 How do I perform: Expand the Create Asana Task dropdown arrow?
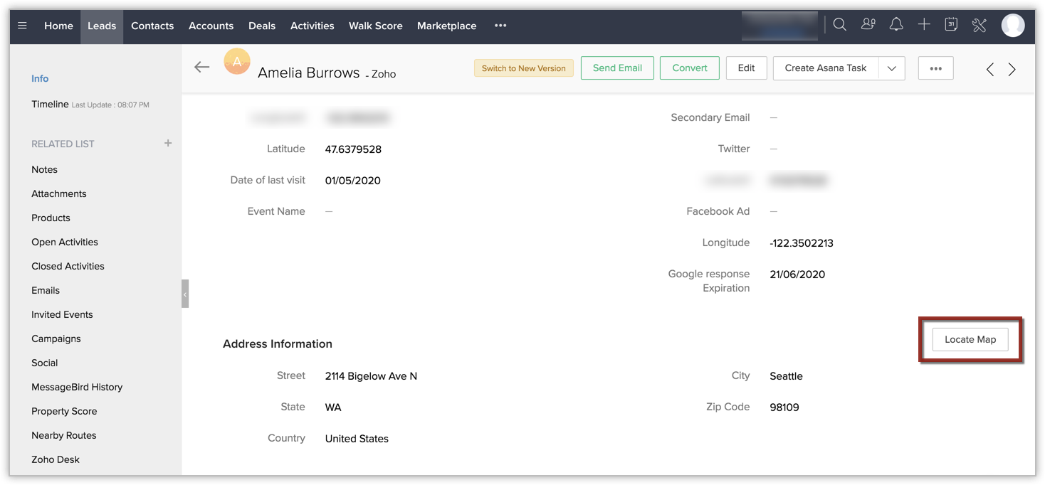[892, 68]
